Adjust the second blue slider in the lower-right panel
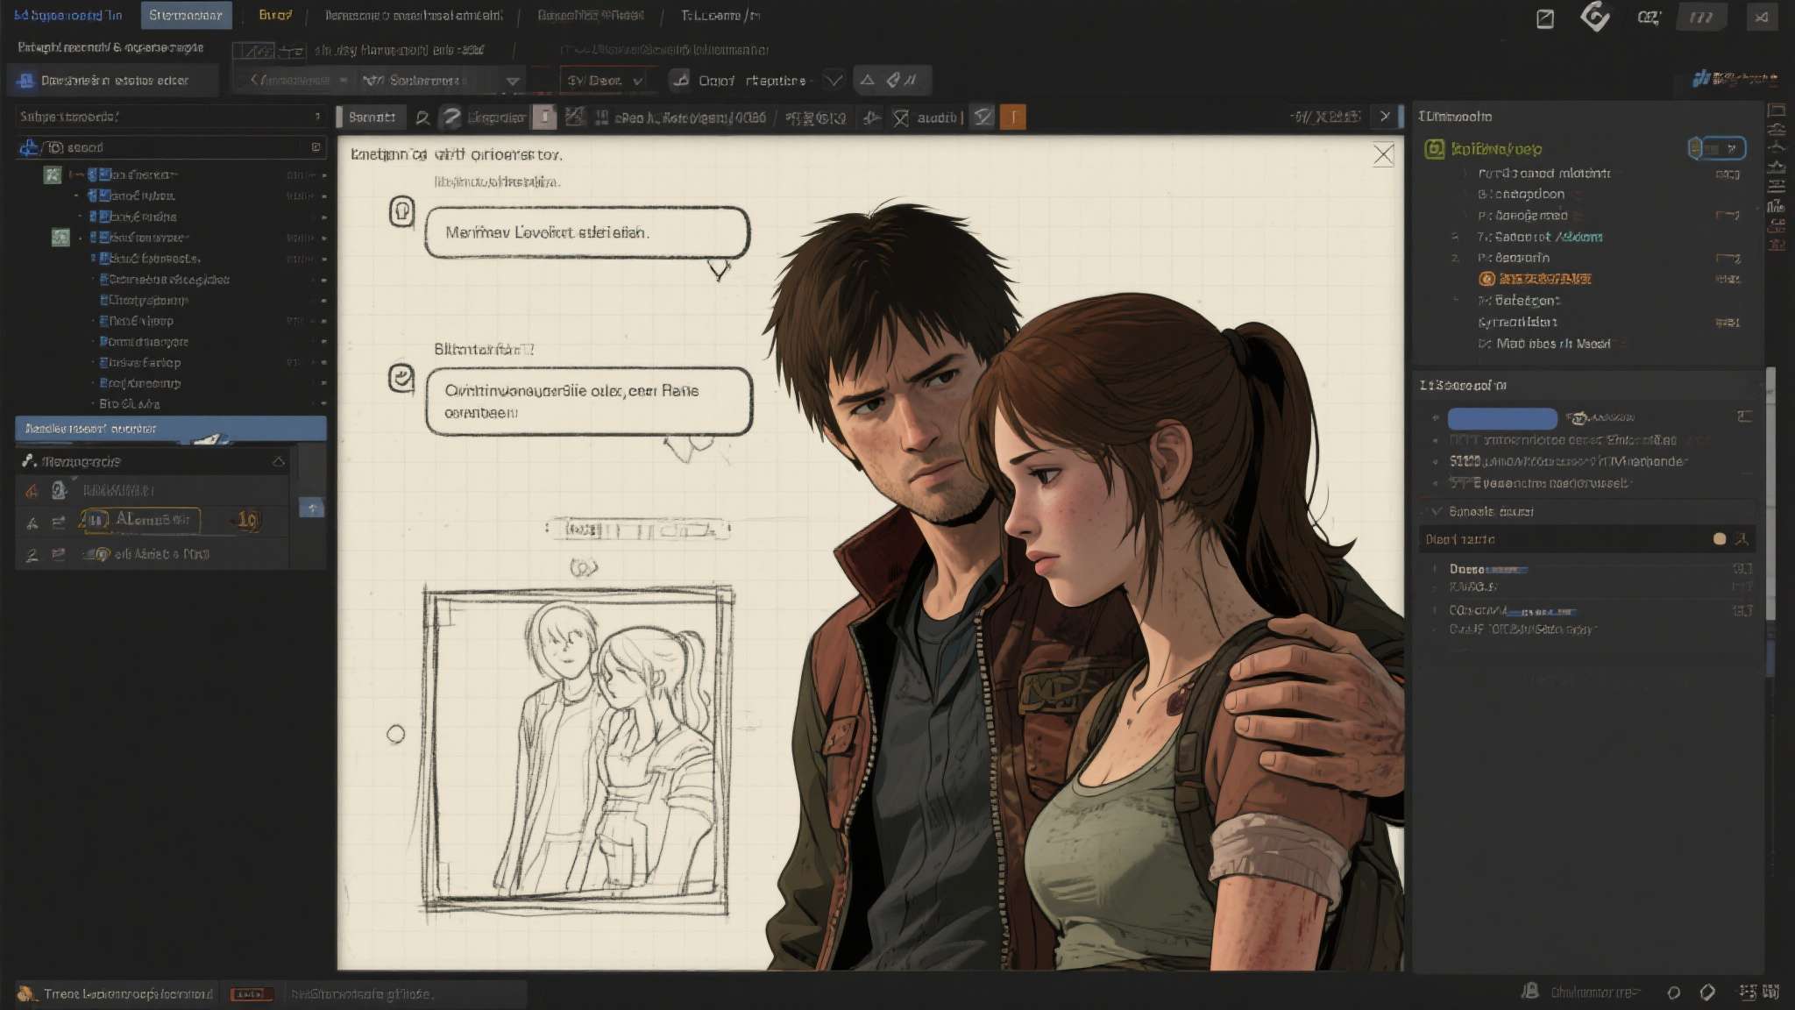Image resolution: width=1795 pixels, height=1010 pixels. click(x=1542, y=612)
